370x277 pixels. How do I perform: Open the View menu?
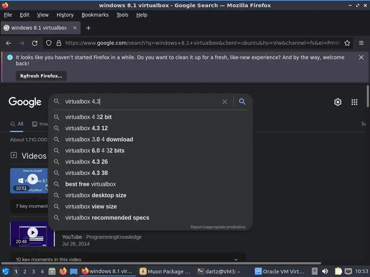43,15
